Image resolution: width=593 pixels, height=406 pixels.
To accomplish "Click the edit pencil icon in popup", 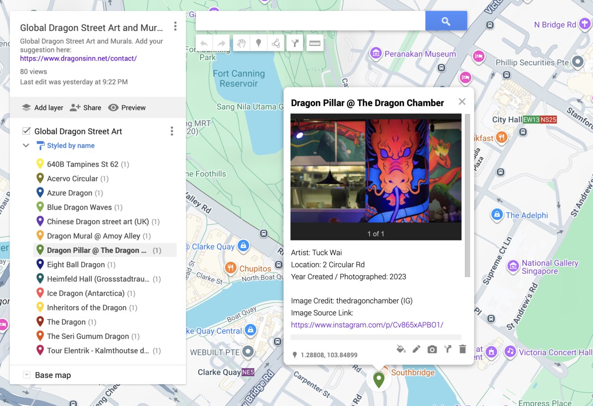I will [416, 349].
